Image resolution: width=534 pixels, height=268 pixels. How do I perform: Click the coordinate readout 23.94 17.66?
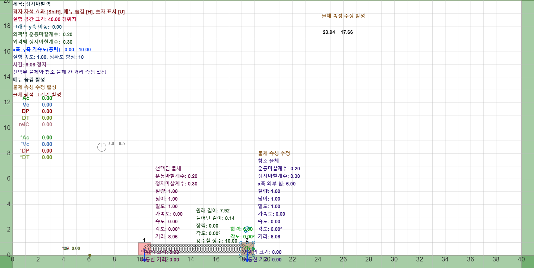click(338, 32)
